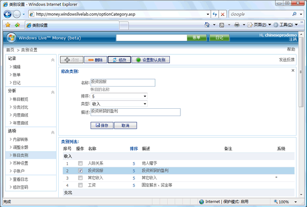Open the Favorites Center star icon

(8, 25)
